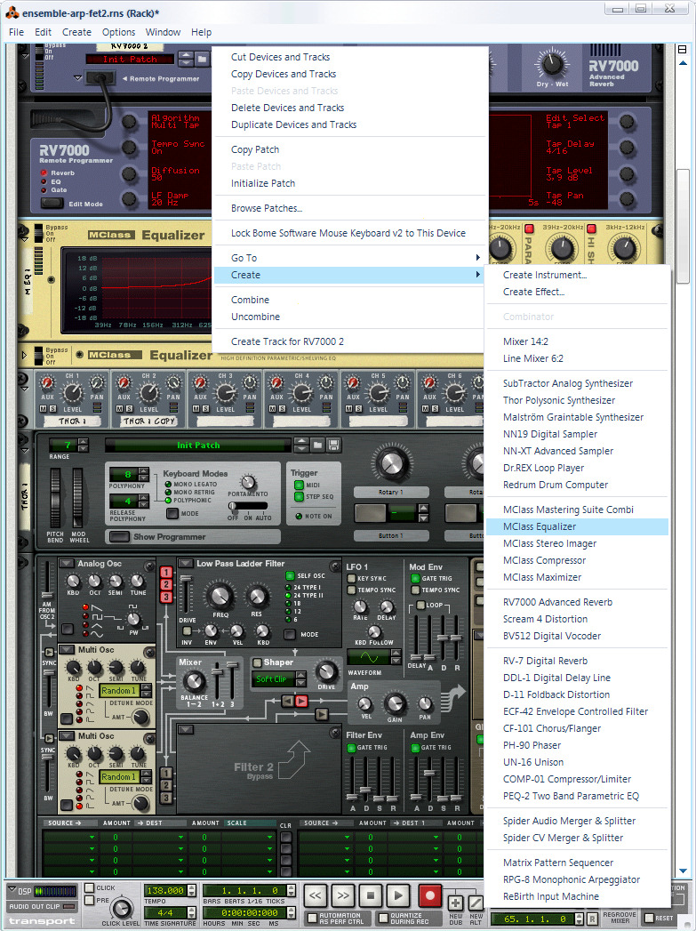Click the RV7000 browse patch folder icon
Image resolution: width=696 pixels, height=931 pixels.
pos(203,59)
